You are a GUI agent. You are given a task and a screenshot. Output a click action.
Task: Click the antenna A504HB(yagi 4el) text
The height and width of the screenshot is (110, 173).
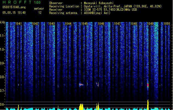pyautogui.click(x=97, y=13)
